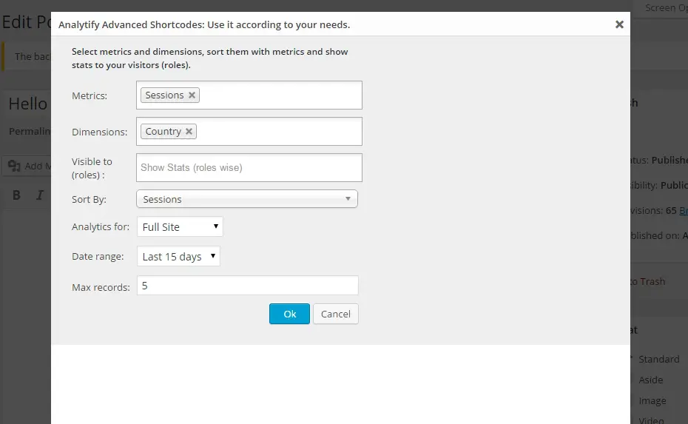The image size is (688, 424).
Task: Open the Date range Last 15 days dropdown
Action: coord(178,256)
